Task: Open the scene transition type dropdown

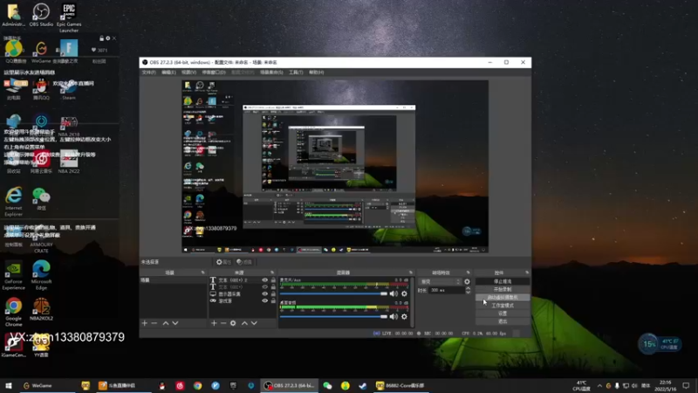Action: [x=440, y=281]
